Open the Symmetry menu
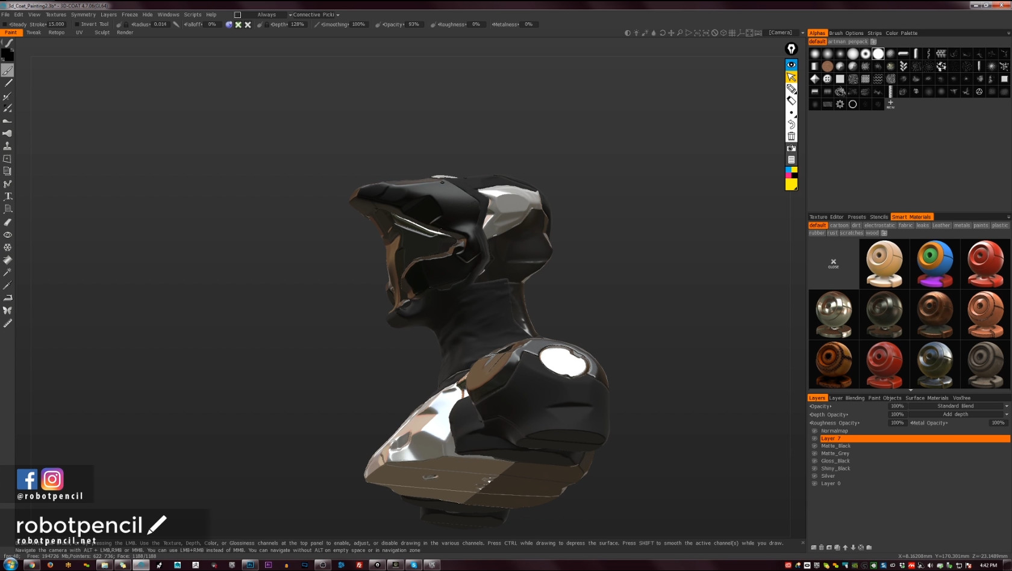The image size is (1012, 571). 83,14
